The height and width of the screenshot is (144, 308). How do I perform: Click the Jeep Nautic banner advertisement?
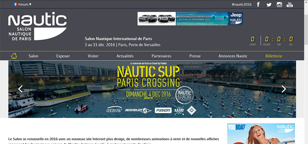[x=190, y=19]
